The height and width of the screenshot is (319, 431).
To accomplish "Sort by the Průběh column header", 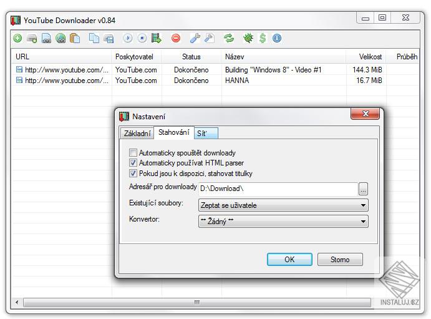I will pyautogui.click(x=403, y=57).
